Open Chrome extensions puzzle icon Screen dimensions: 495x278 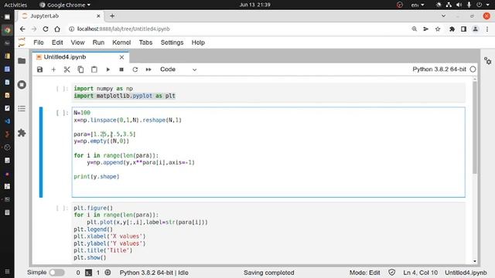pyautogui.click(x=452, y=29)
